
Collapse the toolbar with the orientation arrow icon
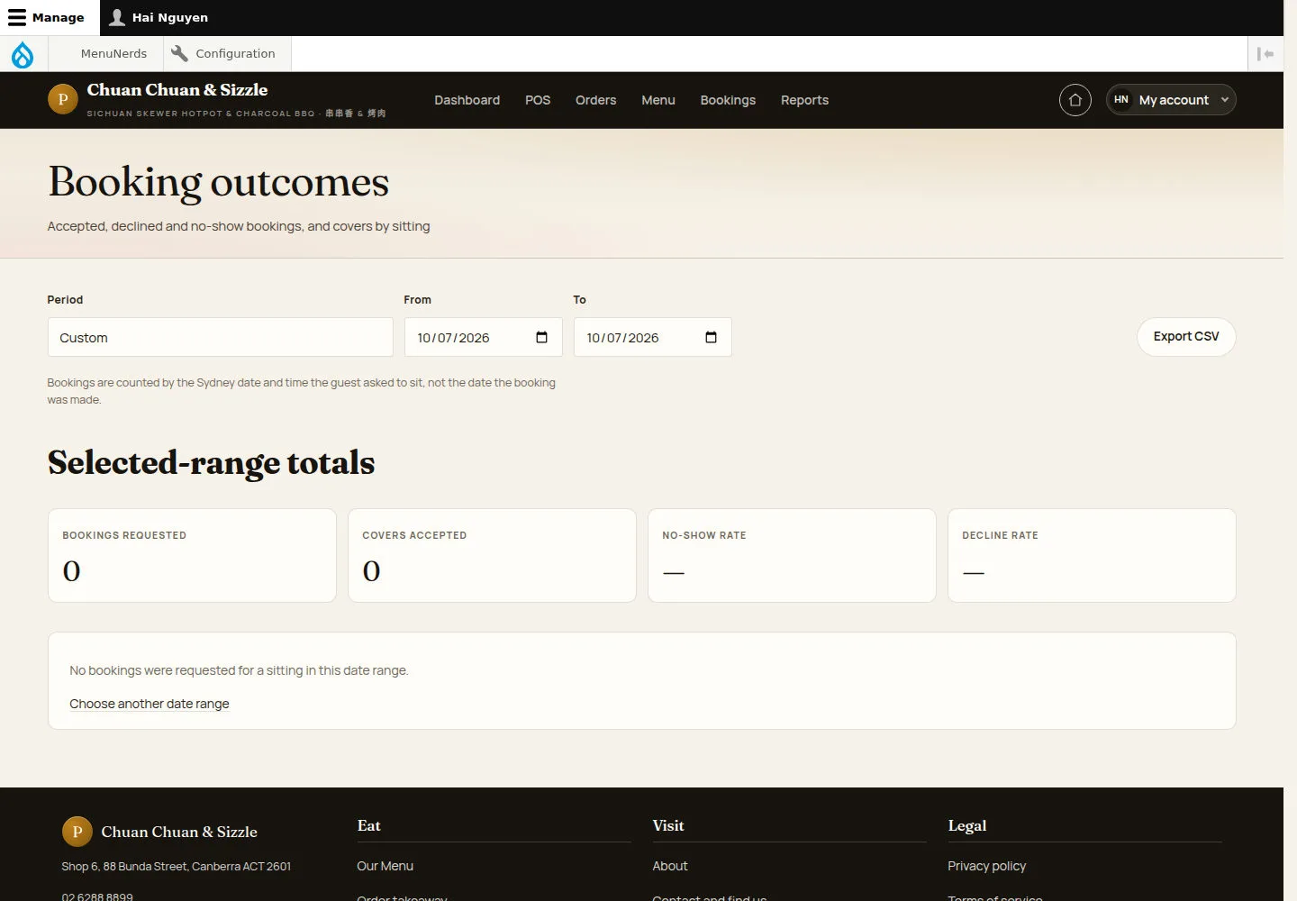point(1265,54)
